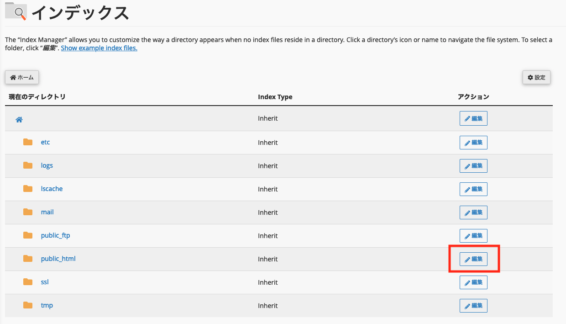The height and width of the screenshot is (324, 566).
Task: Open the logs folder icon
Action: tap(28, 165)
